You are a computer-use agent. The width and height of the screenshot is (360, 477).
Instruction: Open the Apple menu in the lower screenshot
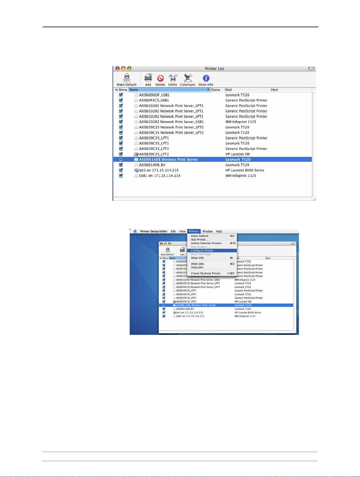tap(135, 231)
